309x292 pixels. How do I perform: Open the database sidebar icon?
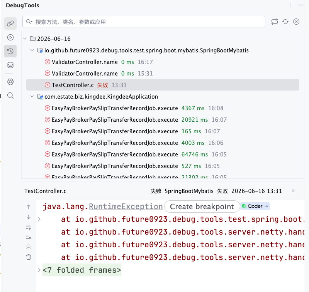[10, 65]
